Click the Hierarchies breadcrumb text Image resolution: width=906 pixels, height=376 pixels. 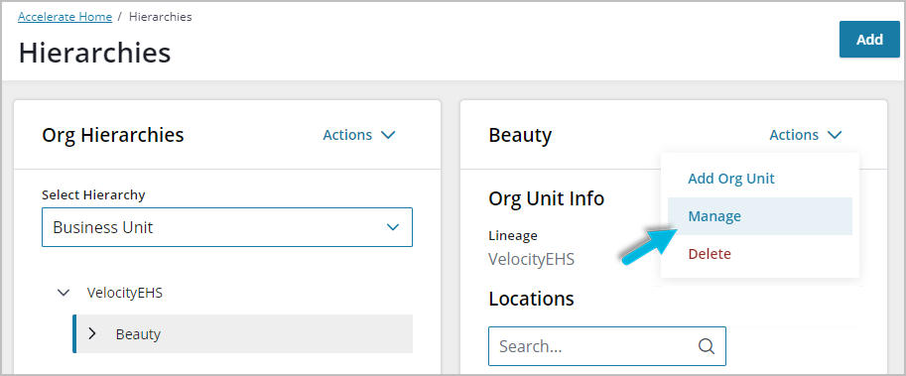coord(161,17)
